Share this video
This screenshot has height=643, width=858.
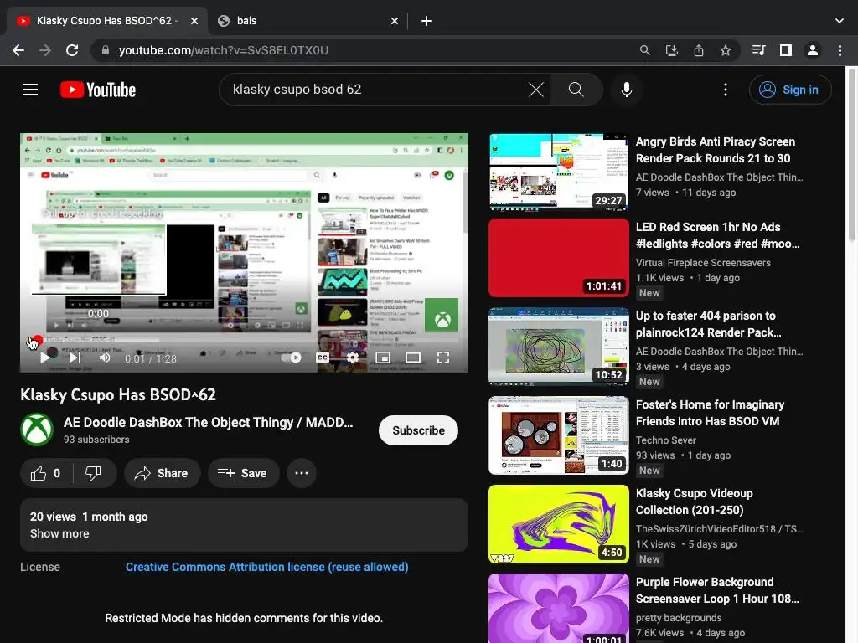162,473
